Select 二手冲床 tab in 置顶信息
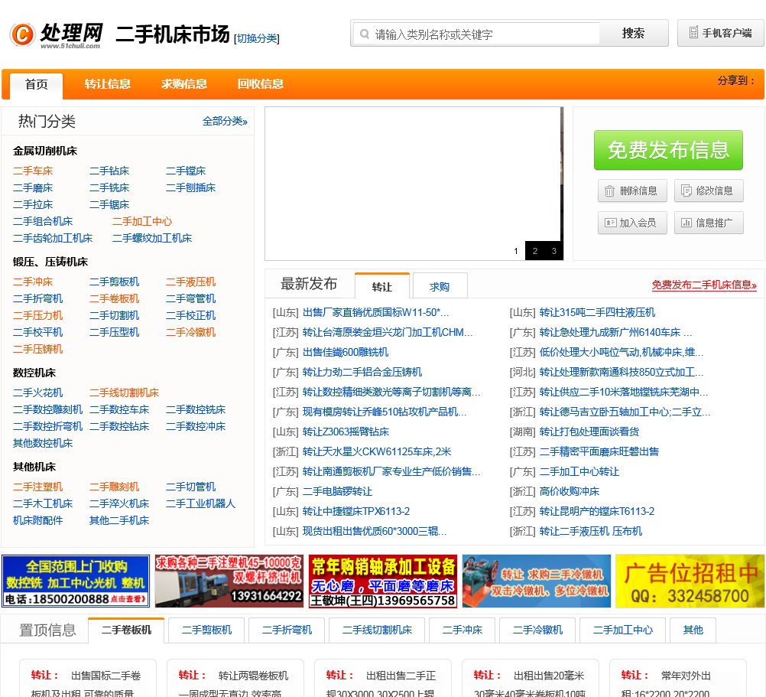This screenshot has width=766, height=697. pos(463,630)
